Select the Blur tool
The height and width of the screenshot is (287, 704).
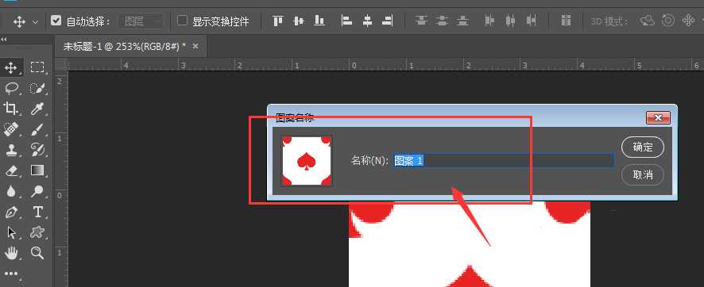coord(11,191)
